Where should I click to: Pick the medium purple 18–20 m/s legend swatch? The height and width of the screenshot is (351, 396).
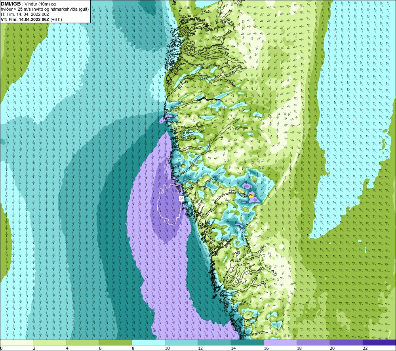tap(313, 342)
